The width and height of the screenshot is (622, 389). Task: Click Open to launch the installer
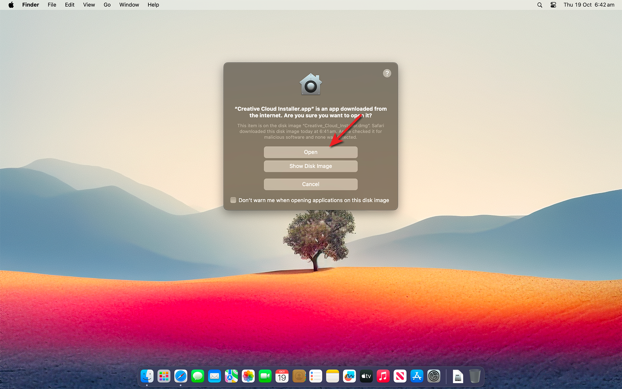pos(311,152)
